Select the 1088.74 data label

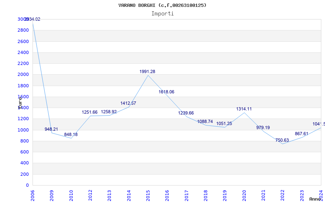point(205,121)
